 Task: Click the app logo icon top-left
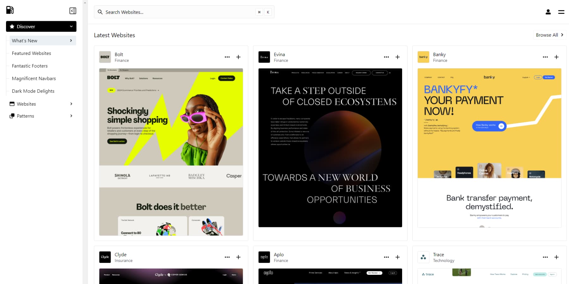coord(10,10)
